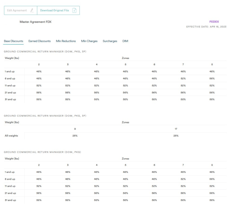228x204 pixels.
Task: Go to the Min Charges tab
Action: tap(89, 41)
